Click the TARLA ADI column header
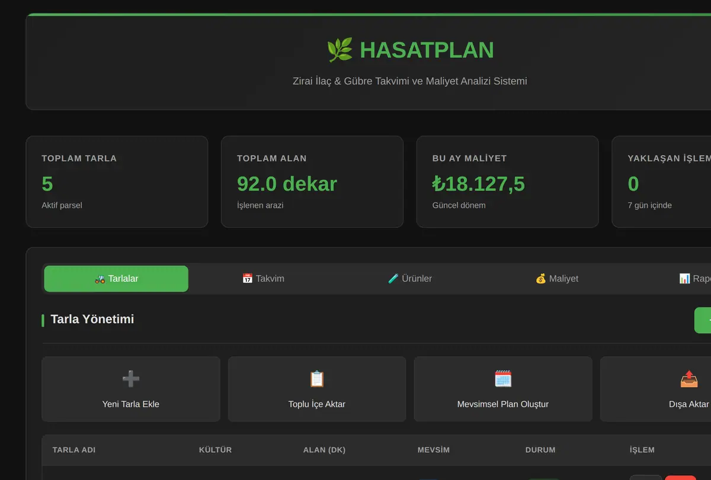 click(74, 450)
